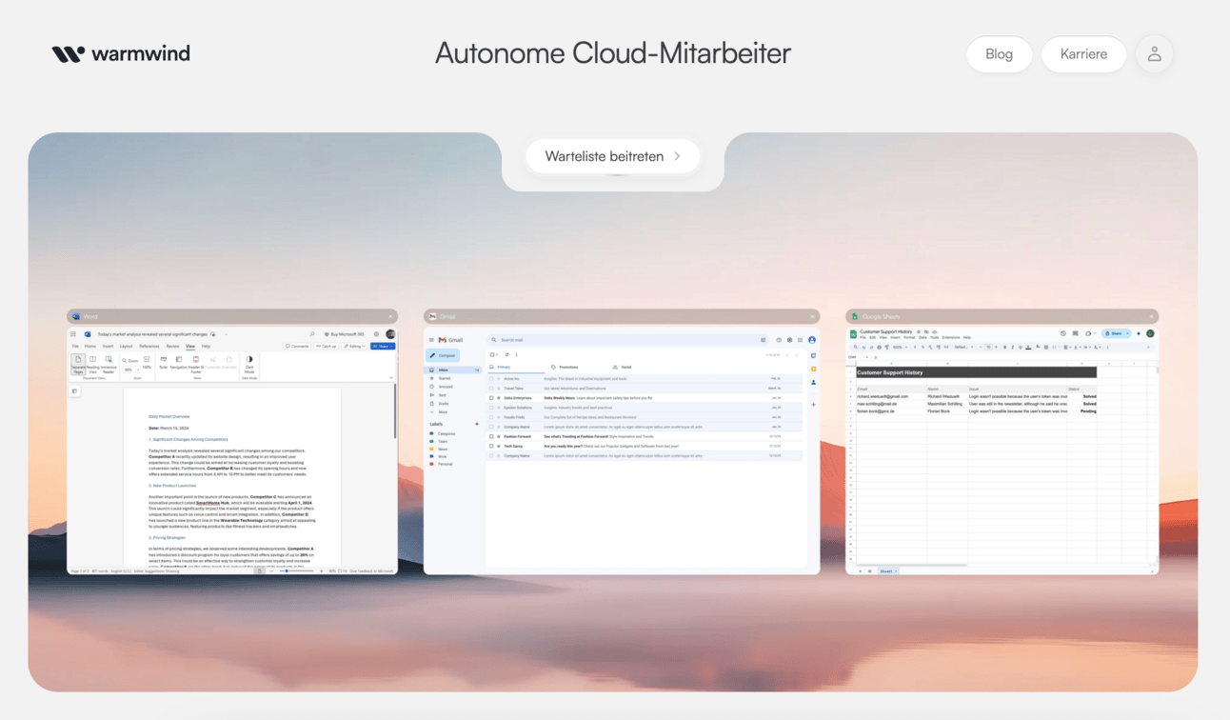Open the References tab in Word
This screenshot has width=1230, height=720.
click(149, 347)
